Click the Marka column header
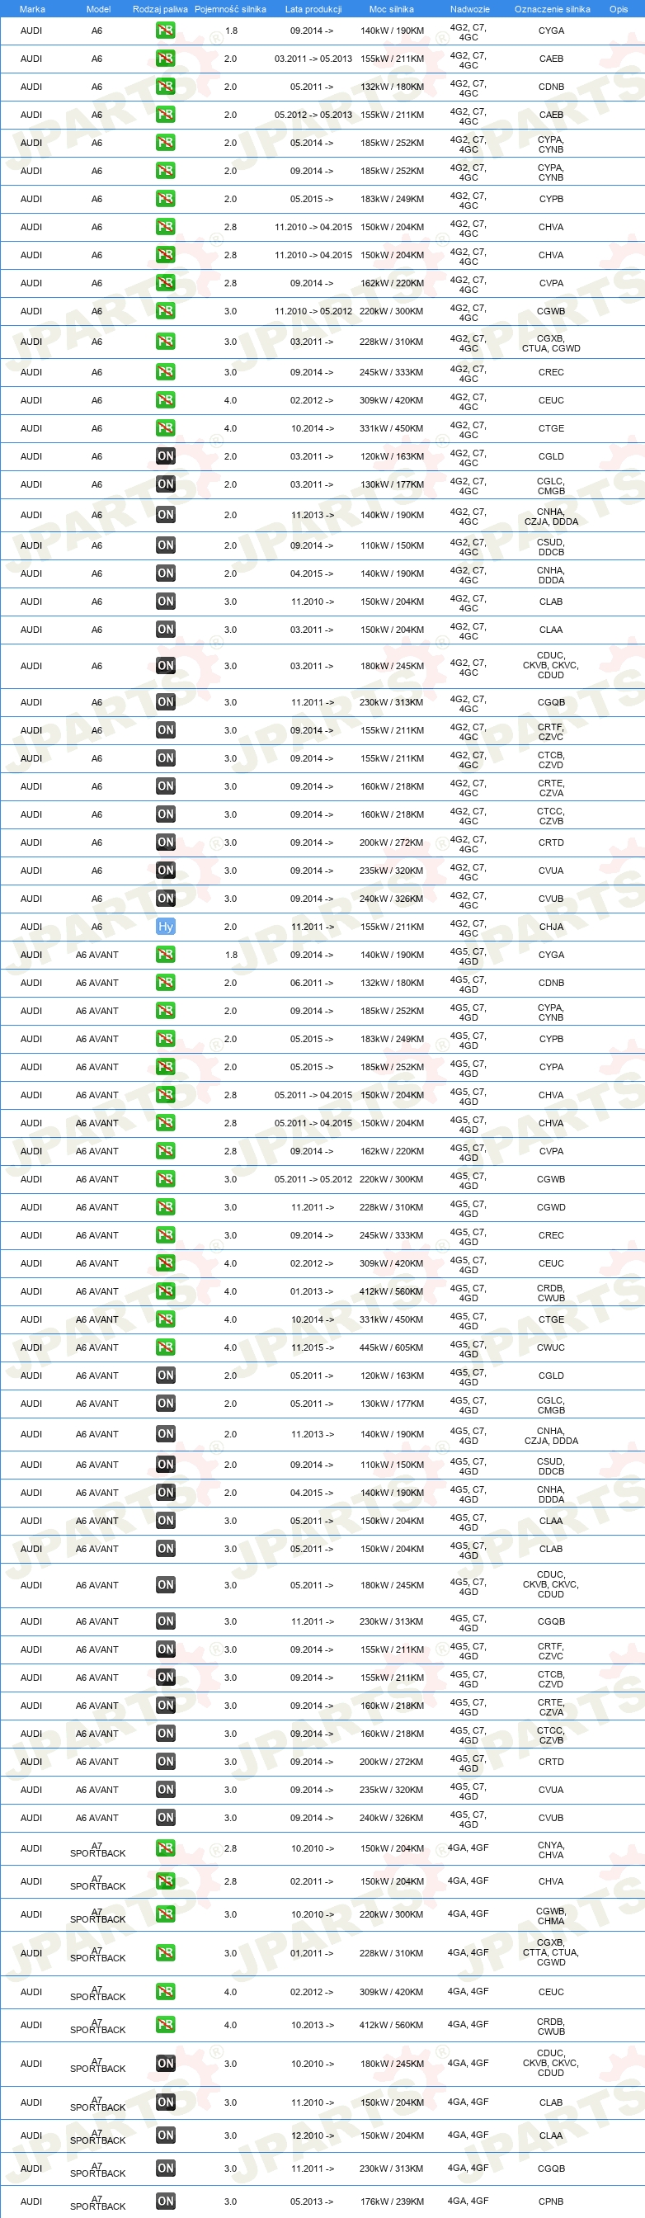Screen dimensions: 645x2218 (32, 8)
